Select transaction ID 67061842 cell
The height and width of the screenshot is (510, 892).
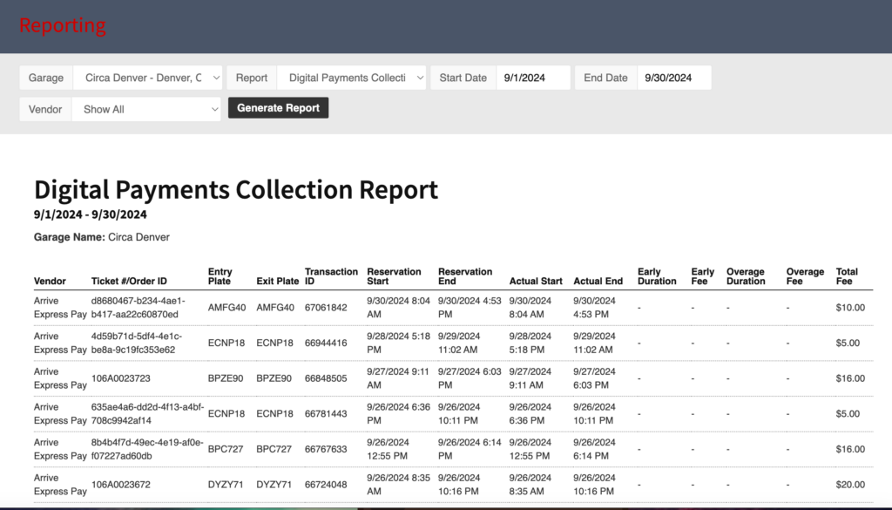(x=326, y=308)
